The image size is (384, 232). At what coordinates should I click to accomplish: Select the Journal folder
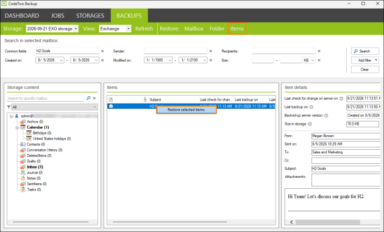pos(35,172)
